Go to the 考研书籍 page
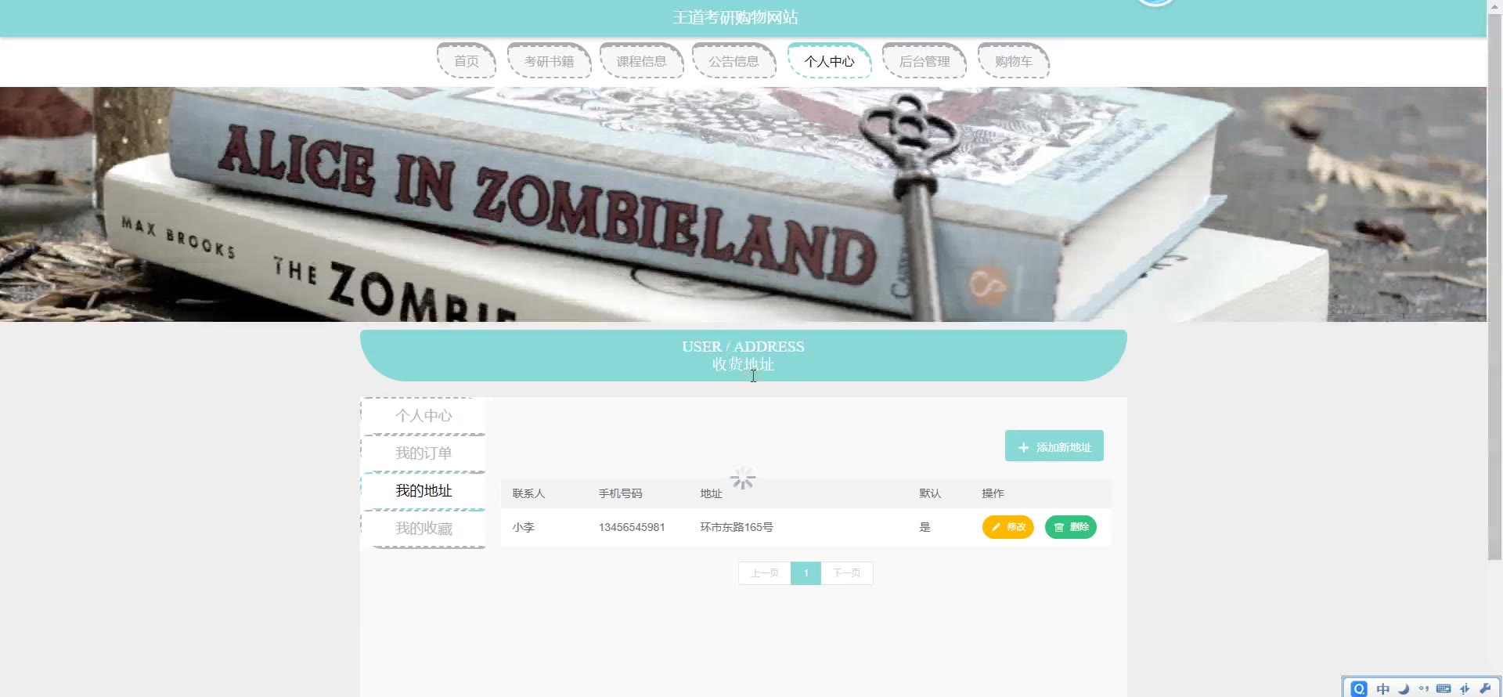Viewport: 1503px width, 697px height. point(549,61)
